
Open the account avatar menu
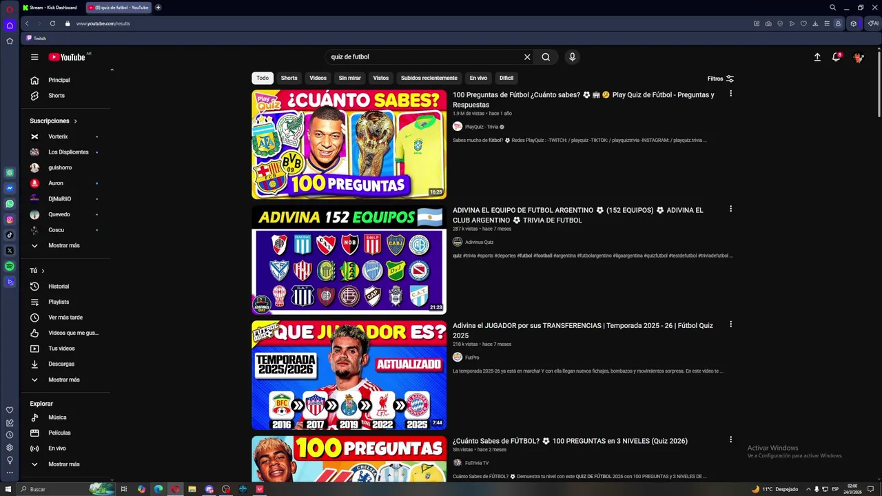[859, 57]
